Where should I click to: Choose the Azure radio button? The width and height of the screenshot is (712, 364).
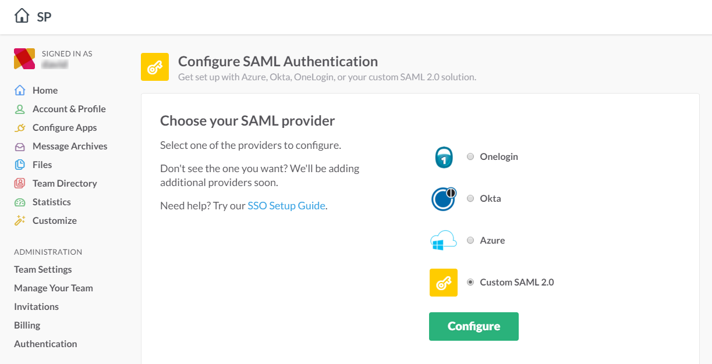click(x=470, y=240)
